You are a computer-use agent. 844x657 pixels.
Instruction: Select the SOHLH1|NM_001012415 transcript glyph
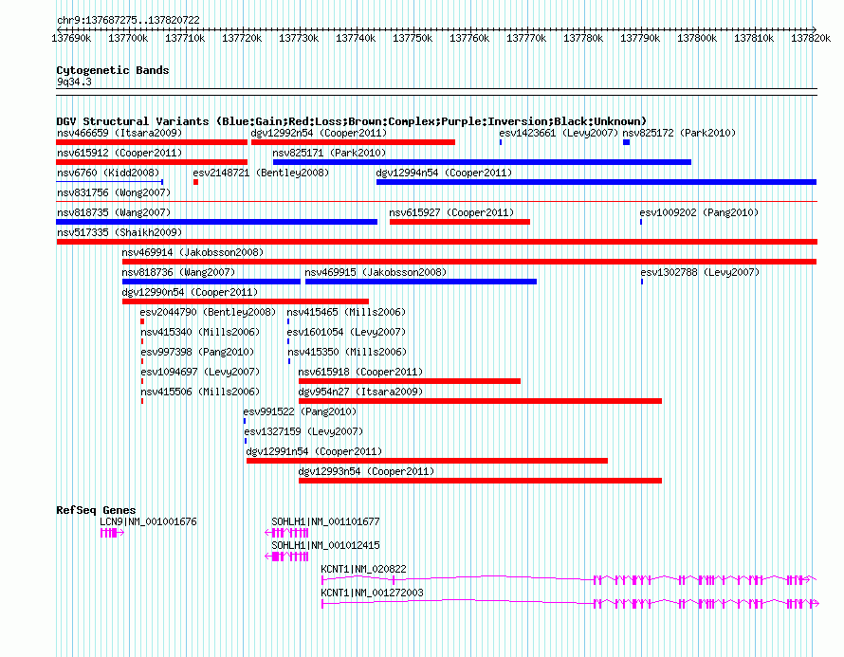[x=287, y=557]
